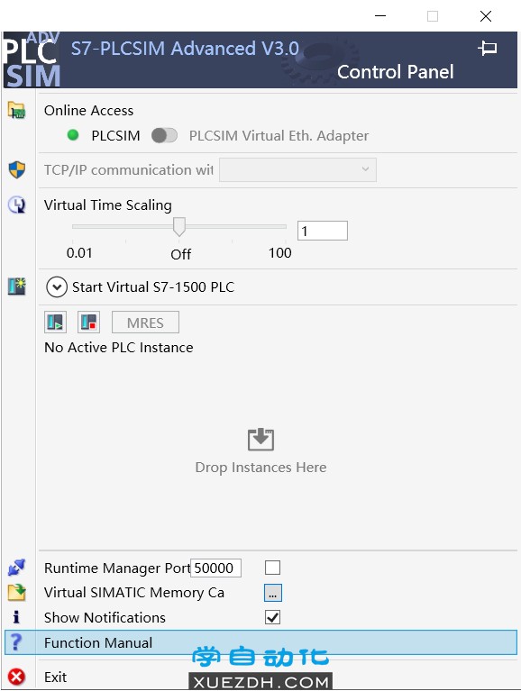This screenshot has height=691, width=521.
Task: Click the Show Notifications label
Action: coord(105,617)
